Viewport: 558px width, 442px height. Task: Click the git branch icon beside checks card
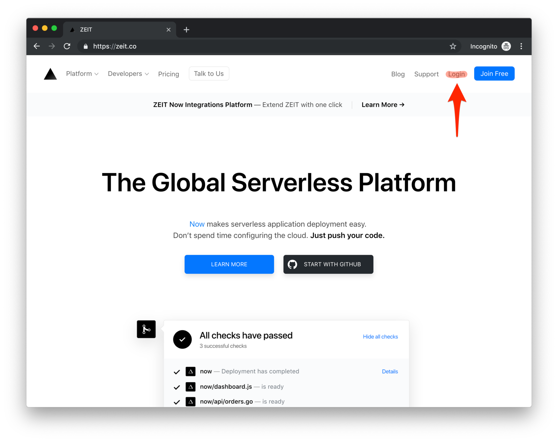[146, 329]
